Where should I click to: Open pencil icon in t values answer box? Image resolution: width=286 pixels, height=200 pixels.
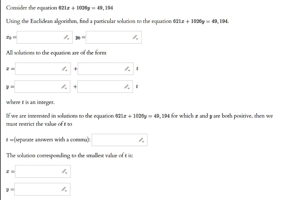click(141, 140)
